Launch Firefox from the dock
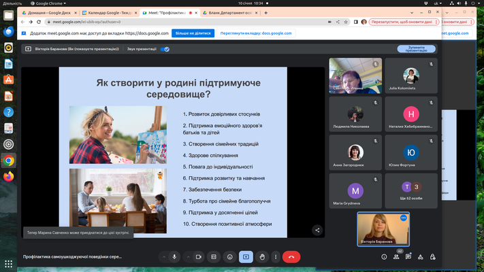The image size is (484, 272). click(x=8, y=176)
